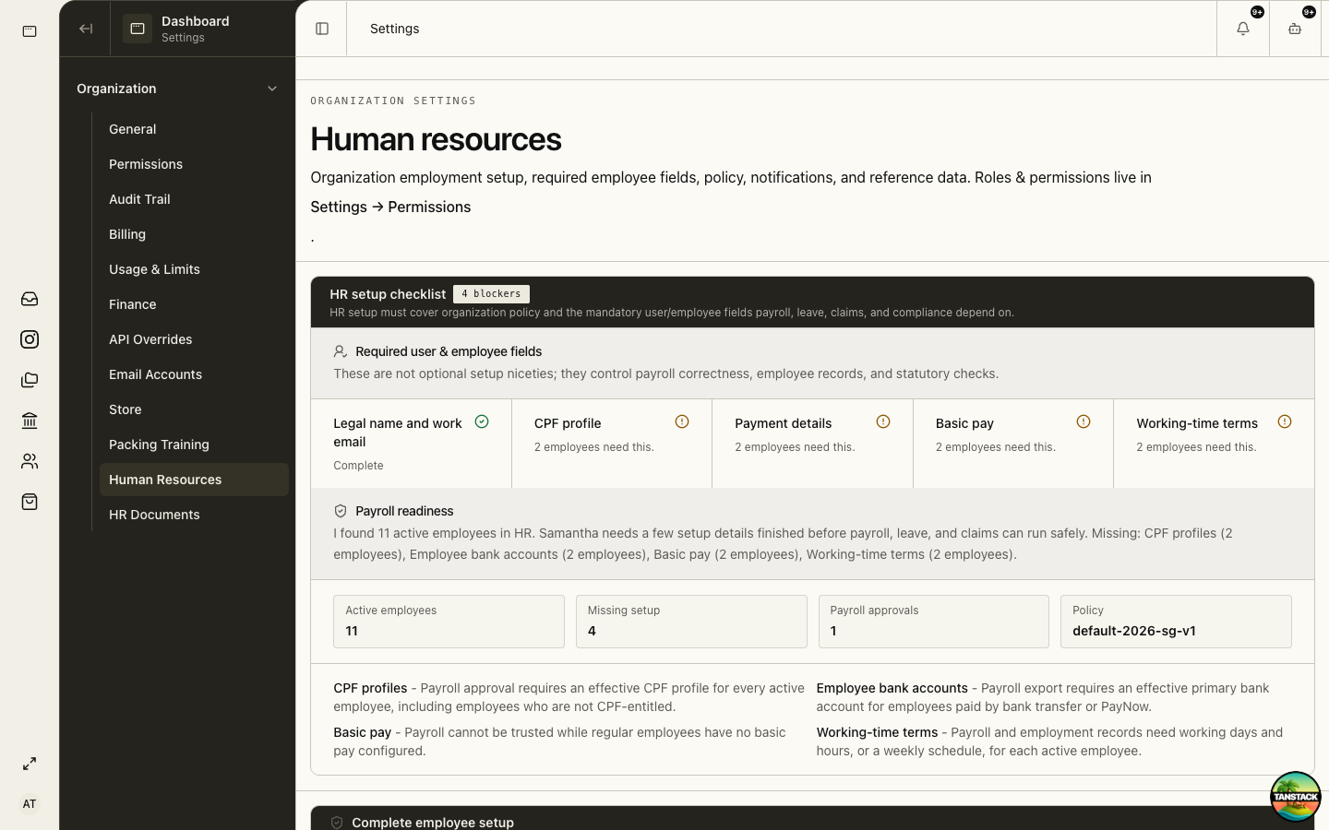The height and width of the screenshot is (830, 1329).
Task: Open the robot assistant icon in top bar
Action: [x=1295, y=29]
